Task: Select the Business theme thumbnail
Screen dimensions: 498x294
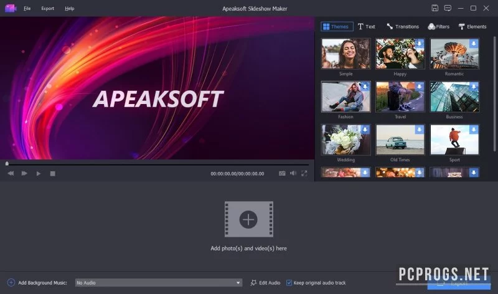Action: [x=454, y=97]
